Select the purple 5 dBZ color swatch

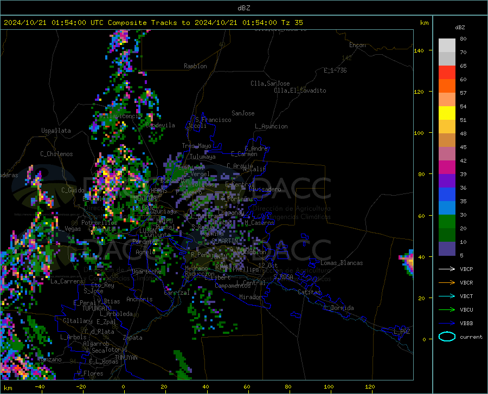click(x=447, y=249)
